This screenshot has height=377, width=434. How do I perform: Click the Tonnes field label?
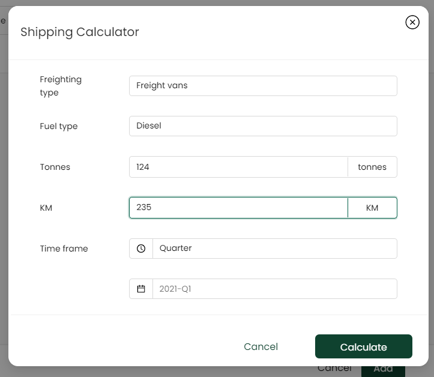55,167
